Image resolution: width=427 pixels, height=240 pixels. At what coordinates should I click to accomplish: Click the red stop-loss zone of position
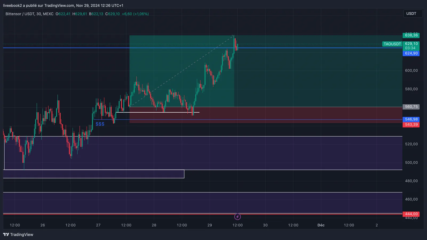coord(266,115)
